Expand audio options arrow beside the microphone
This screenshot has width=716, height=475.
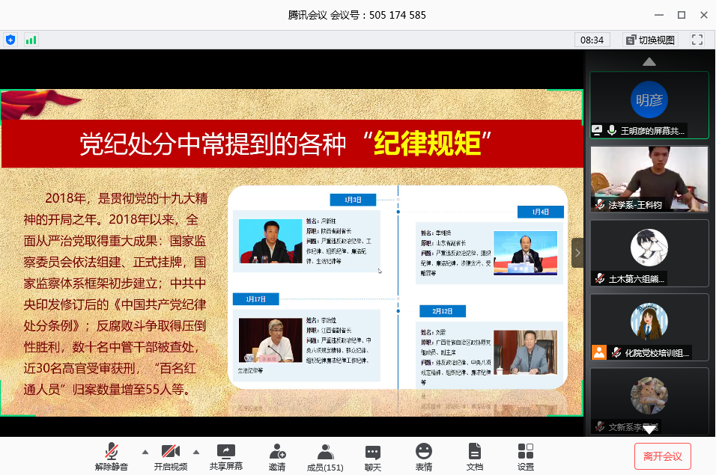pos(145,452)
